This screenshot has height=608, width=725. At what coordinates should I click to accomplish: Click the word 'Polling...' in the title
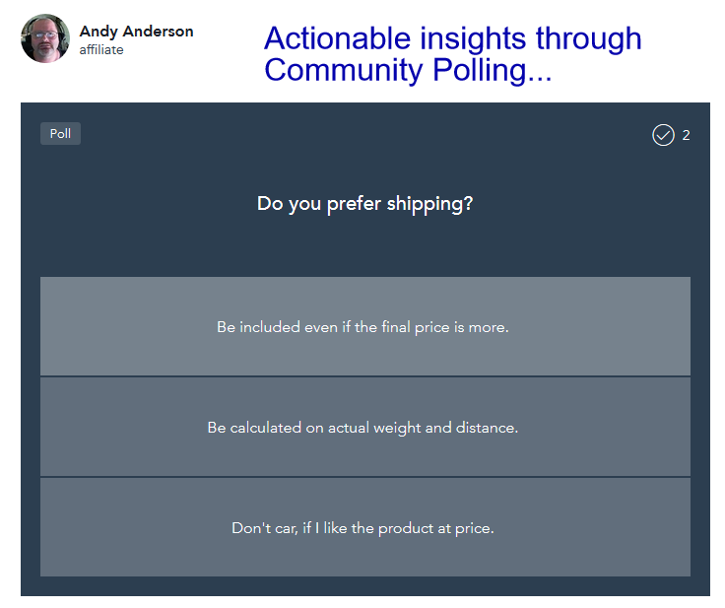tap(493, 70)
